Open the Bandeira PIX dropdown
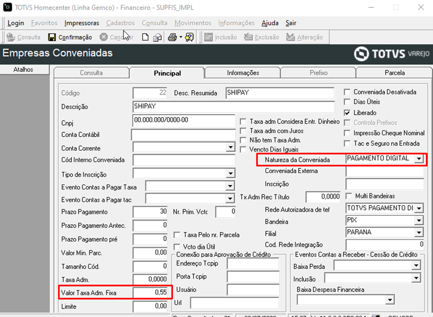The width and height of the screenshot is (433, 317). (419, 221)
